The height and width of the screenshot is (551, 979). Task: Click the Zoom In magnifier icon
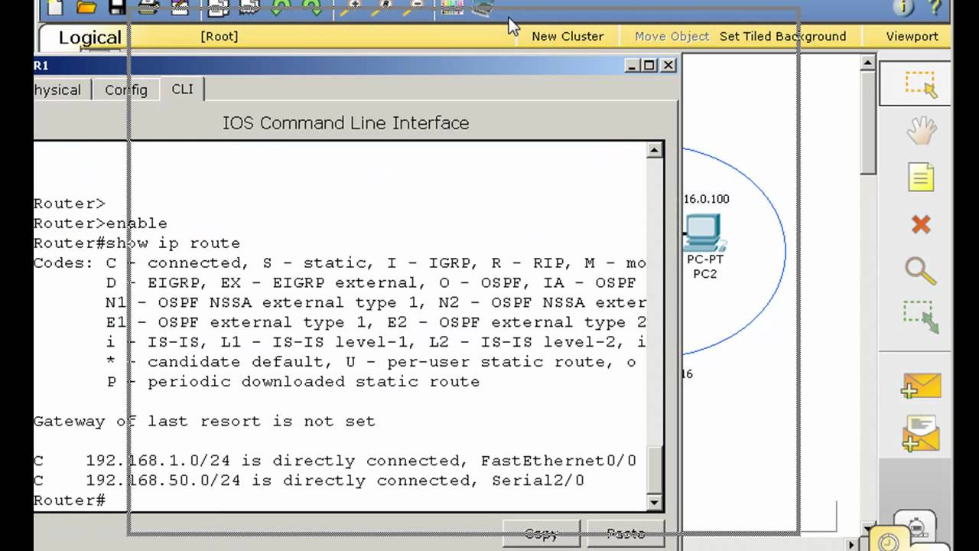351,8
